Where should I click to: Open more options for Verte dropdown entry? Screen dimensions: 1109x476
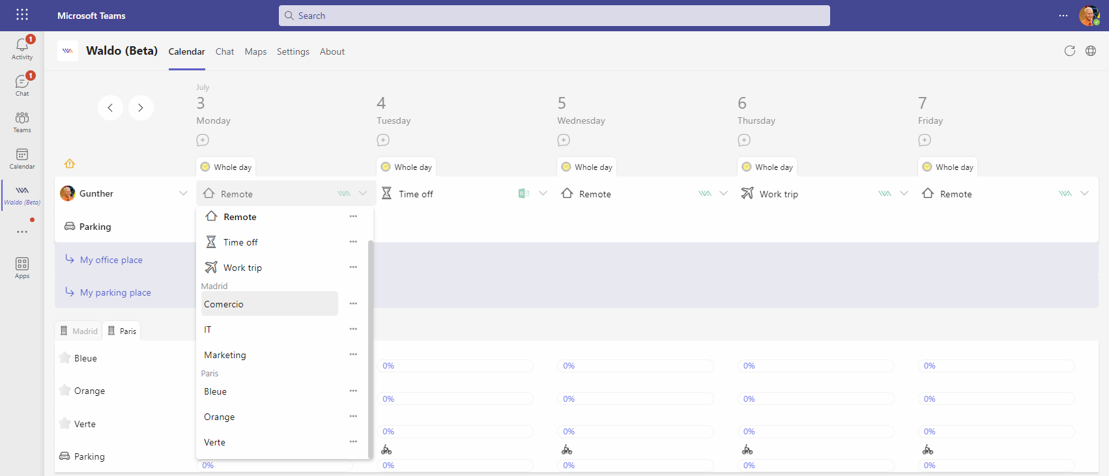[353, 441]
